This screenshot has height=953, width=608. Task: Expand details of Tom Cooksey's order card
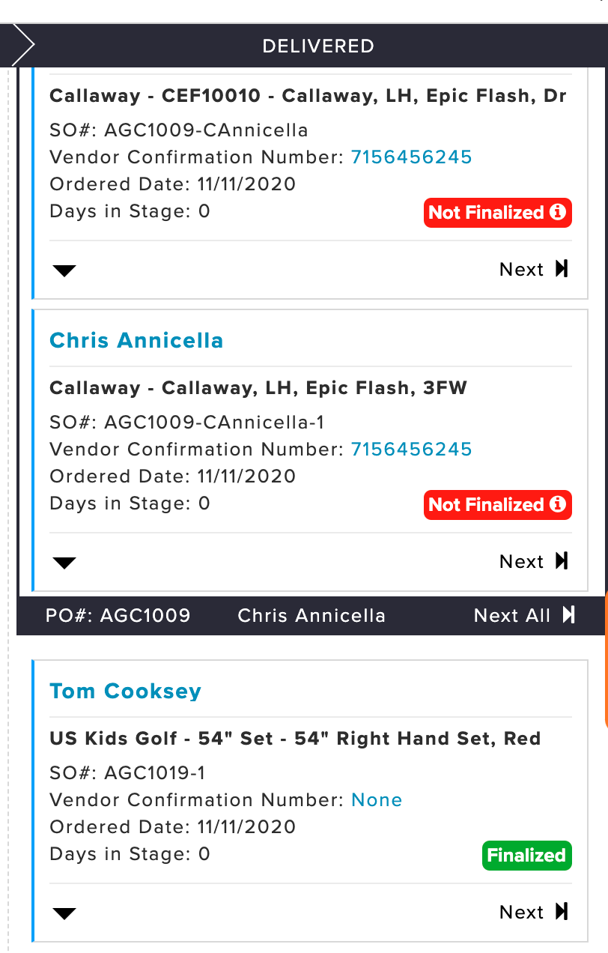[x=65, y=913]
